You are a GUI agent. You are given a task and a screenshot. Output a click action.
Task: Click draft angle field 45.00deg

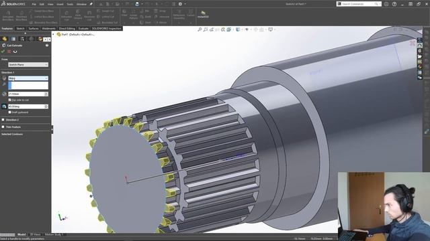click(x=26, y=106)
